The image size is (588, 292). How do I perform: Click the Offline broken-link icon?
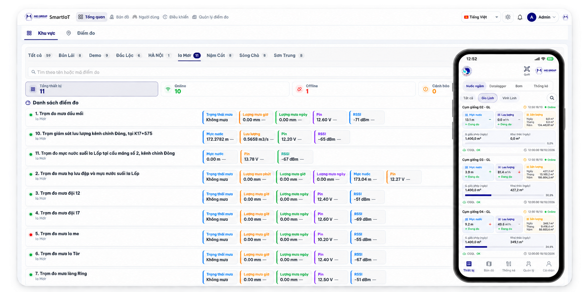tap(299, 89)
